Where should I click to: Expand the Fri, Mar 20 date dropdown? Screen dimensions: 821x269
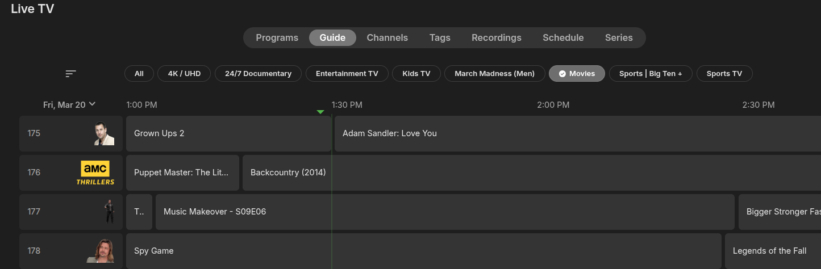[69, 105]
